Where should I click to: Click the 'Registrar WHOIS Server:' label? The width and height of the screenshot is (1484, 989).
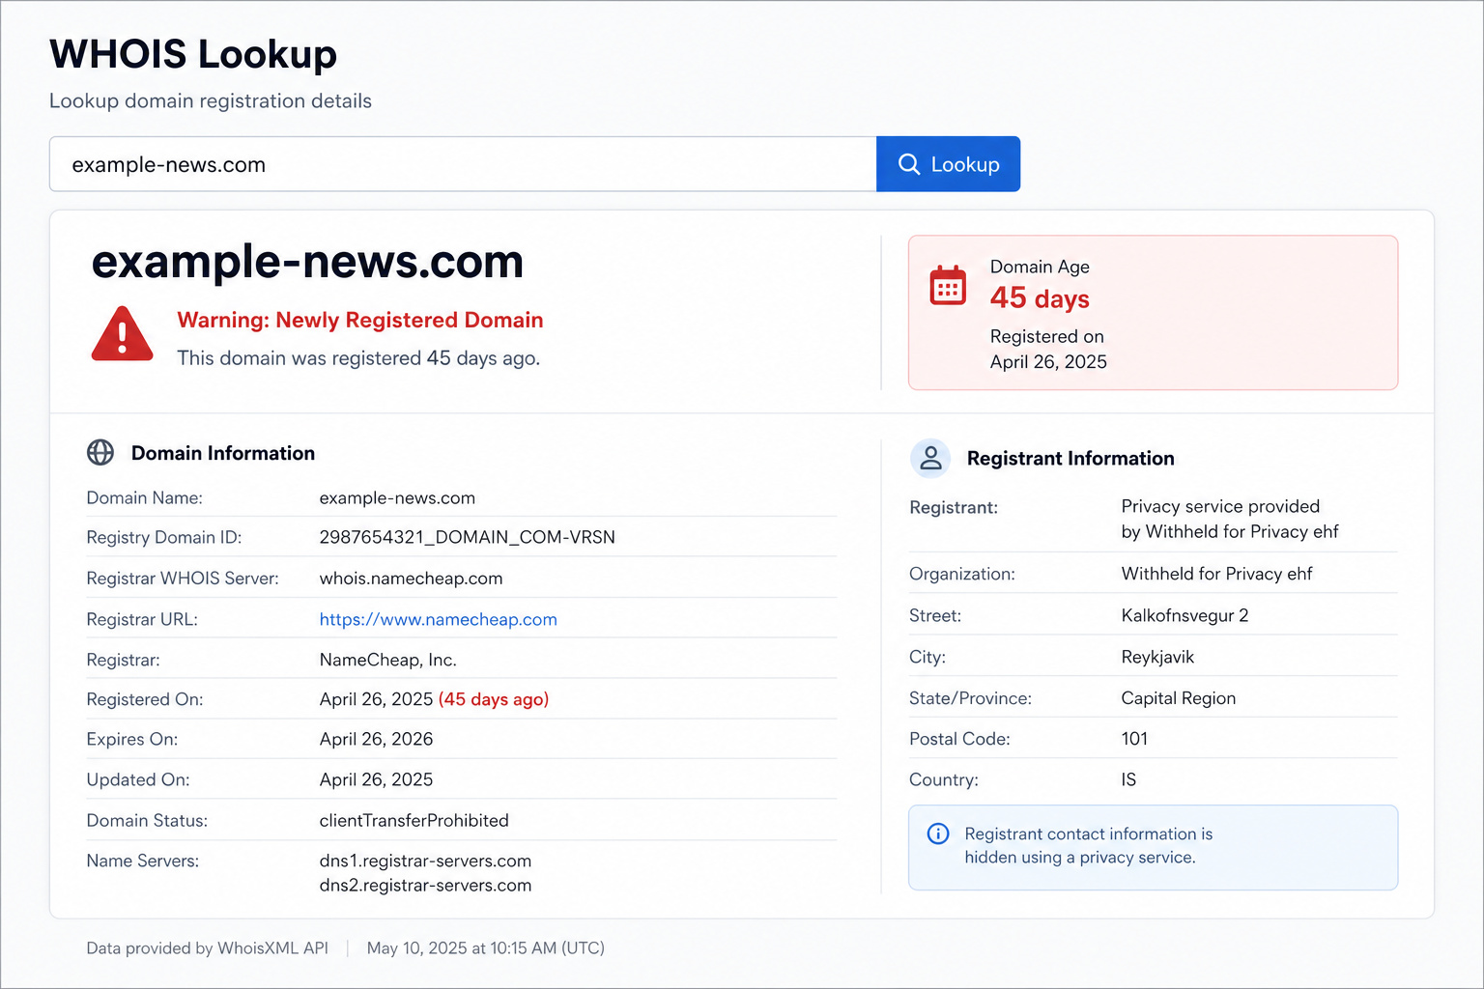183,579
